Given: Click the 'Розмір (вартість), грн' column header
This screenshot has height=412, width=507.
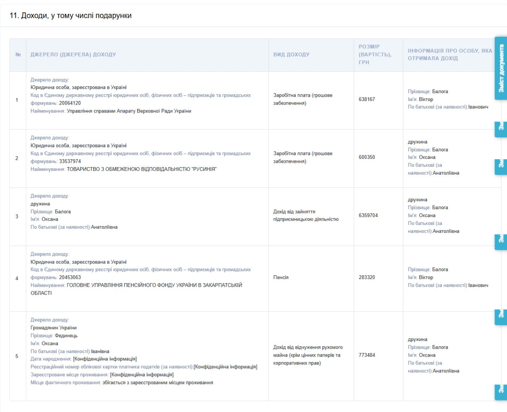Looking at the screenshot, I should point(375,54).
